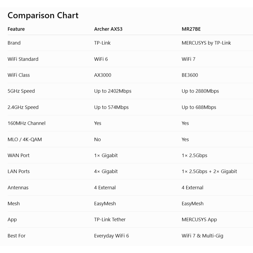Click the 160MHz Channel row label

26,123
